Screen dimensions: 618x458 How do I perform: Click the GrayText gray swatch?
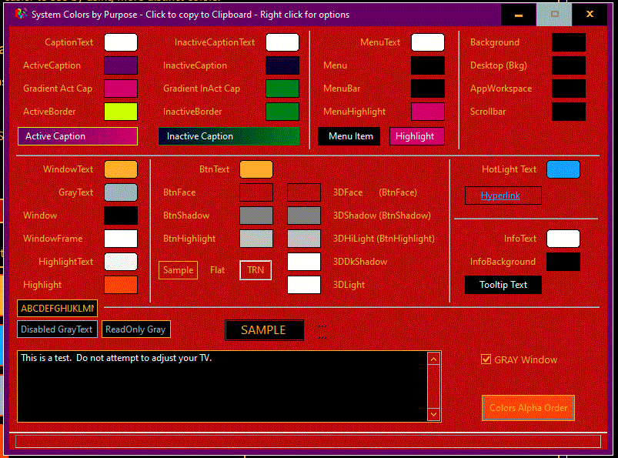click(121, 192)
